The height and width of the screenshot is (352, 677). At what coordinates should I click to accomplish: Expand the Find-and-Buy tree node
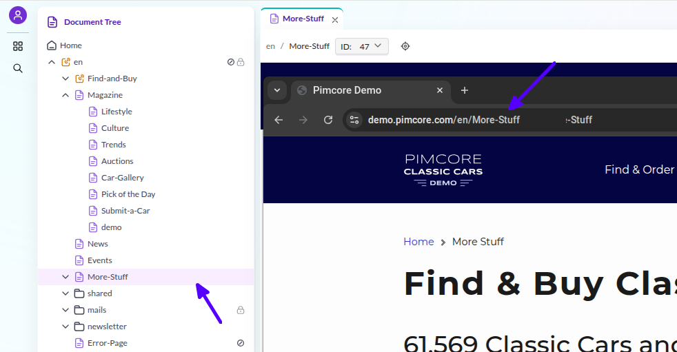point(65,79)
